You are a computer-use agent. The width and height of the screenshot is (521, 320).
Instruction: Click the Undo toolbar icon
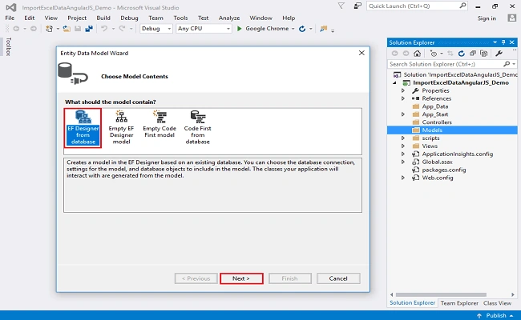(x=104, y=29)
